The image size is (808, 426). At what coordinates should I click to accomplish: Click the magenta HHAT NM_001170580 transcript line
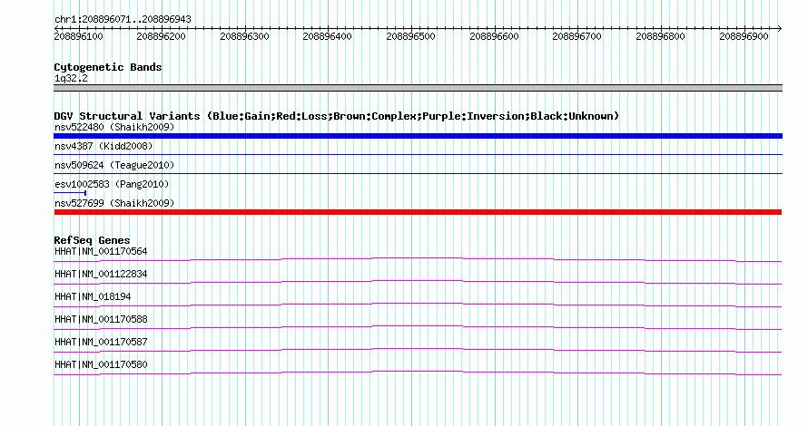click(x=418, y=373)
